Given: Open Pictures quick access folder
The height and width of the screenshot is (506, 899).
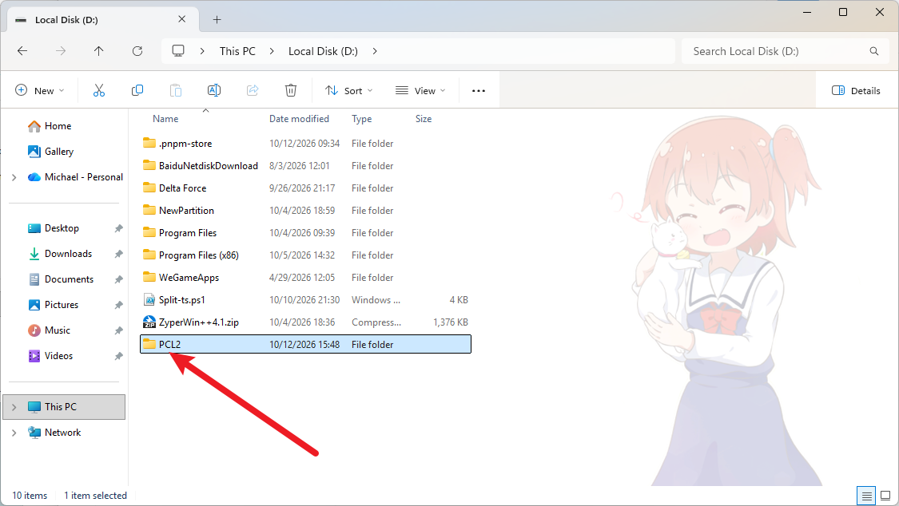Looking at the screenshot, I should [62, 305].
